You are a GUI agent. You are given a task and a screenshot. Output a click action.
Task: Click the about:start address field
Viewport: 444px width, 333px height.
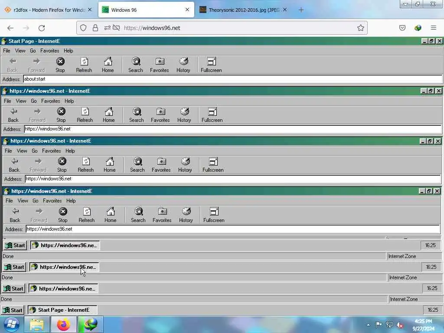(233, 79)
